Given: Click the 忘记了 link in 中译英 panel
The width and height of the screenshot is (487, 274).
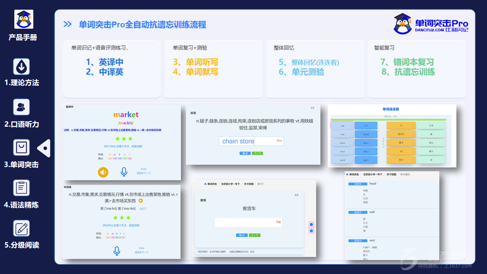Looking at the screenshot, I should coord(143,209).
